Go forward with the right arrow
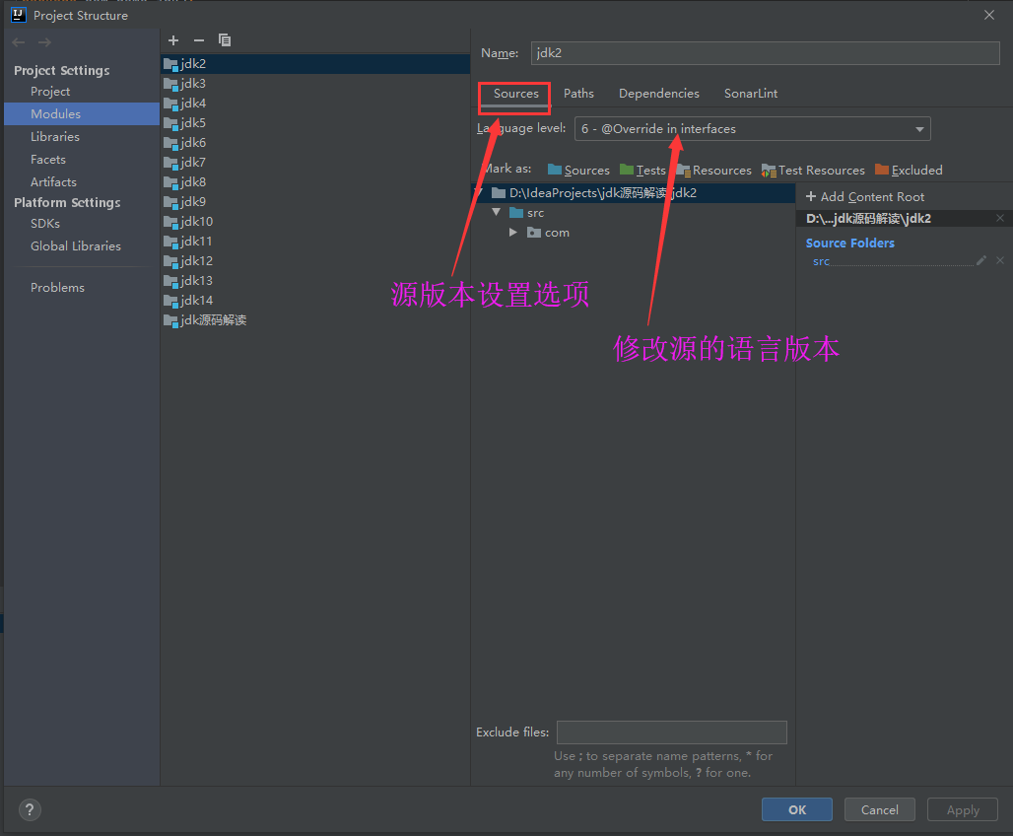The width and height of the screenshot is (1013, 836). click(x=44, y=42)
